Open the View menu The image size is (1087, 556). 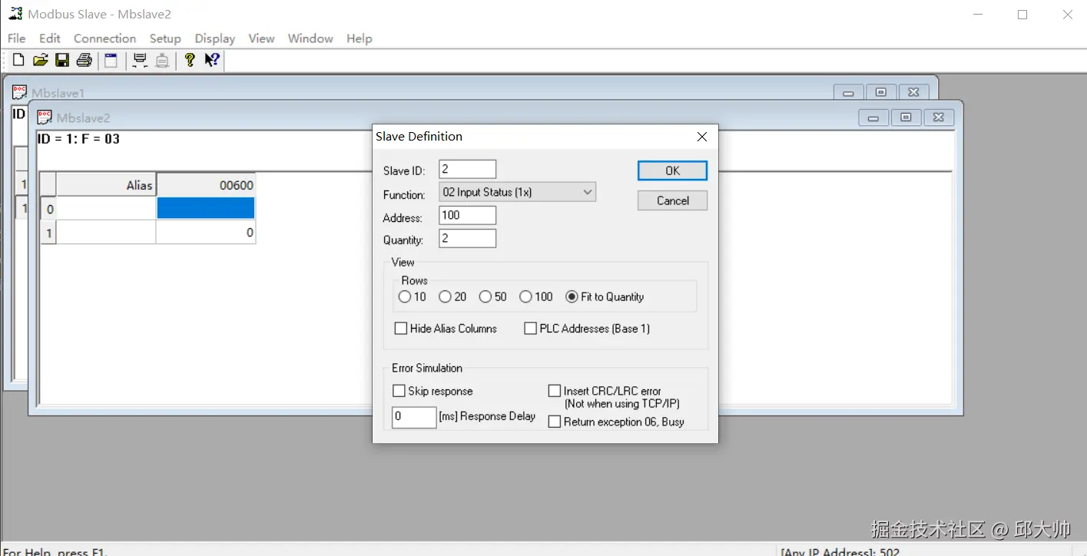(x=261, y=38)
